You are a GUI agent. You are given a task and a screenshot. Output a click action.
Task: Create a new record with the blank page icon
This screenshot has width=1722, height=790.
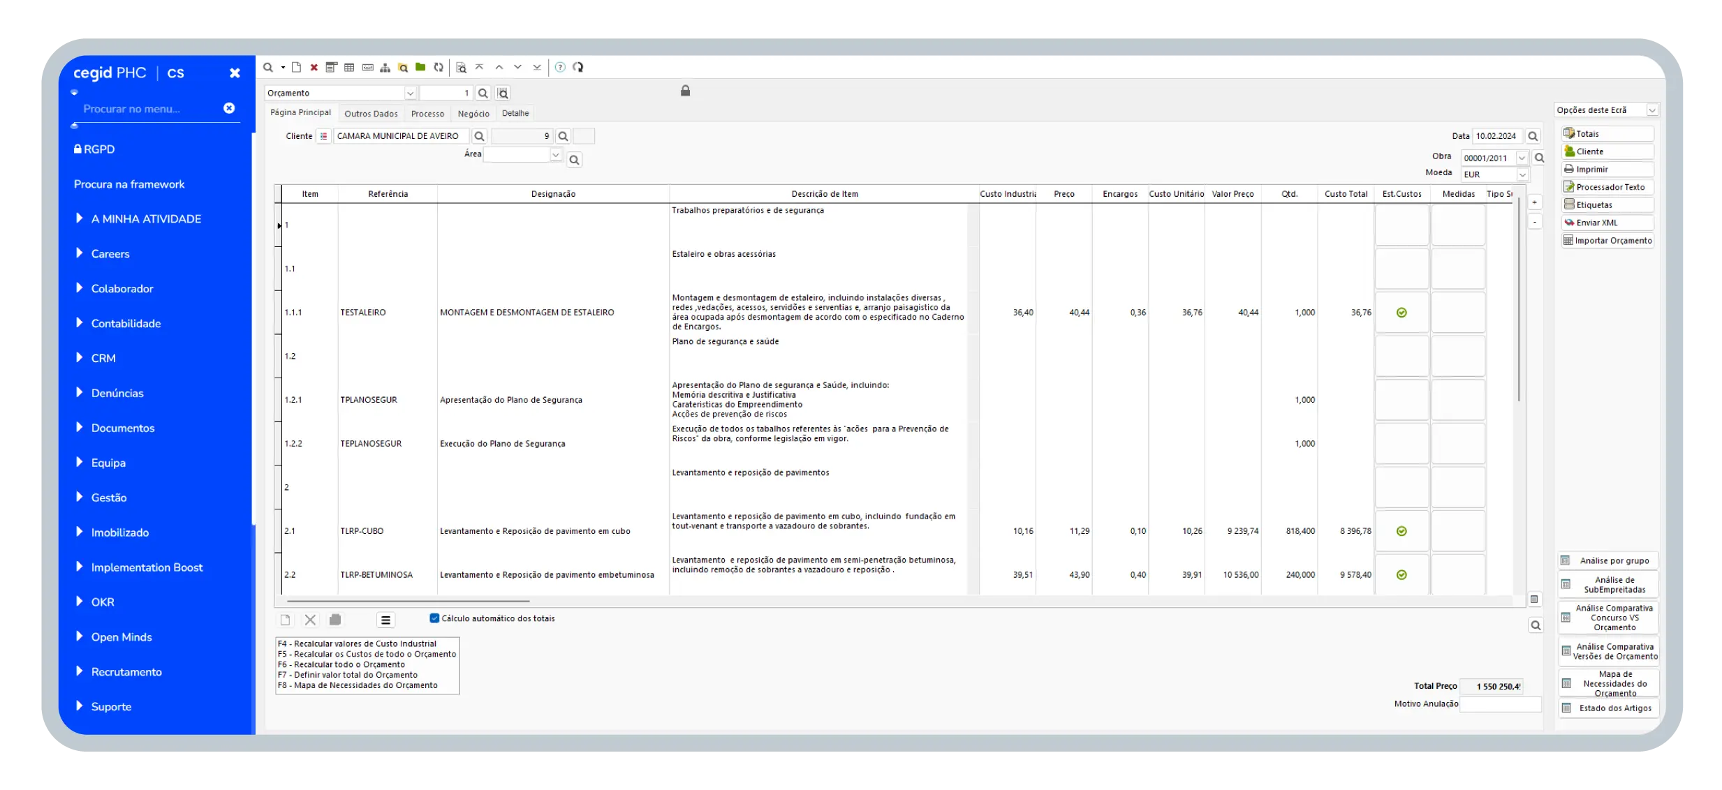point(297,68)
